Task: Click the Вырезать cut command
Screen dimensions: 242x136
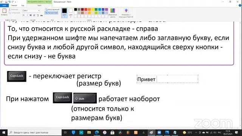Action: [x=14, y=9]
